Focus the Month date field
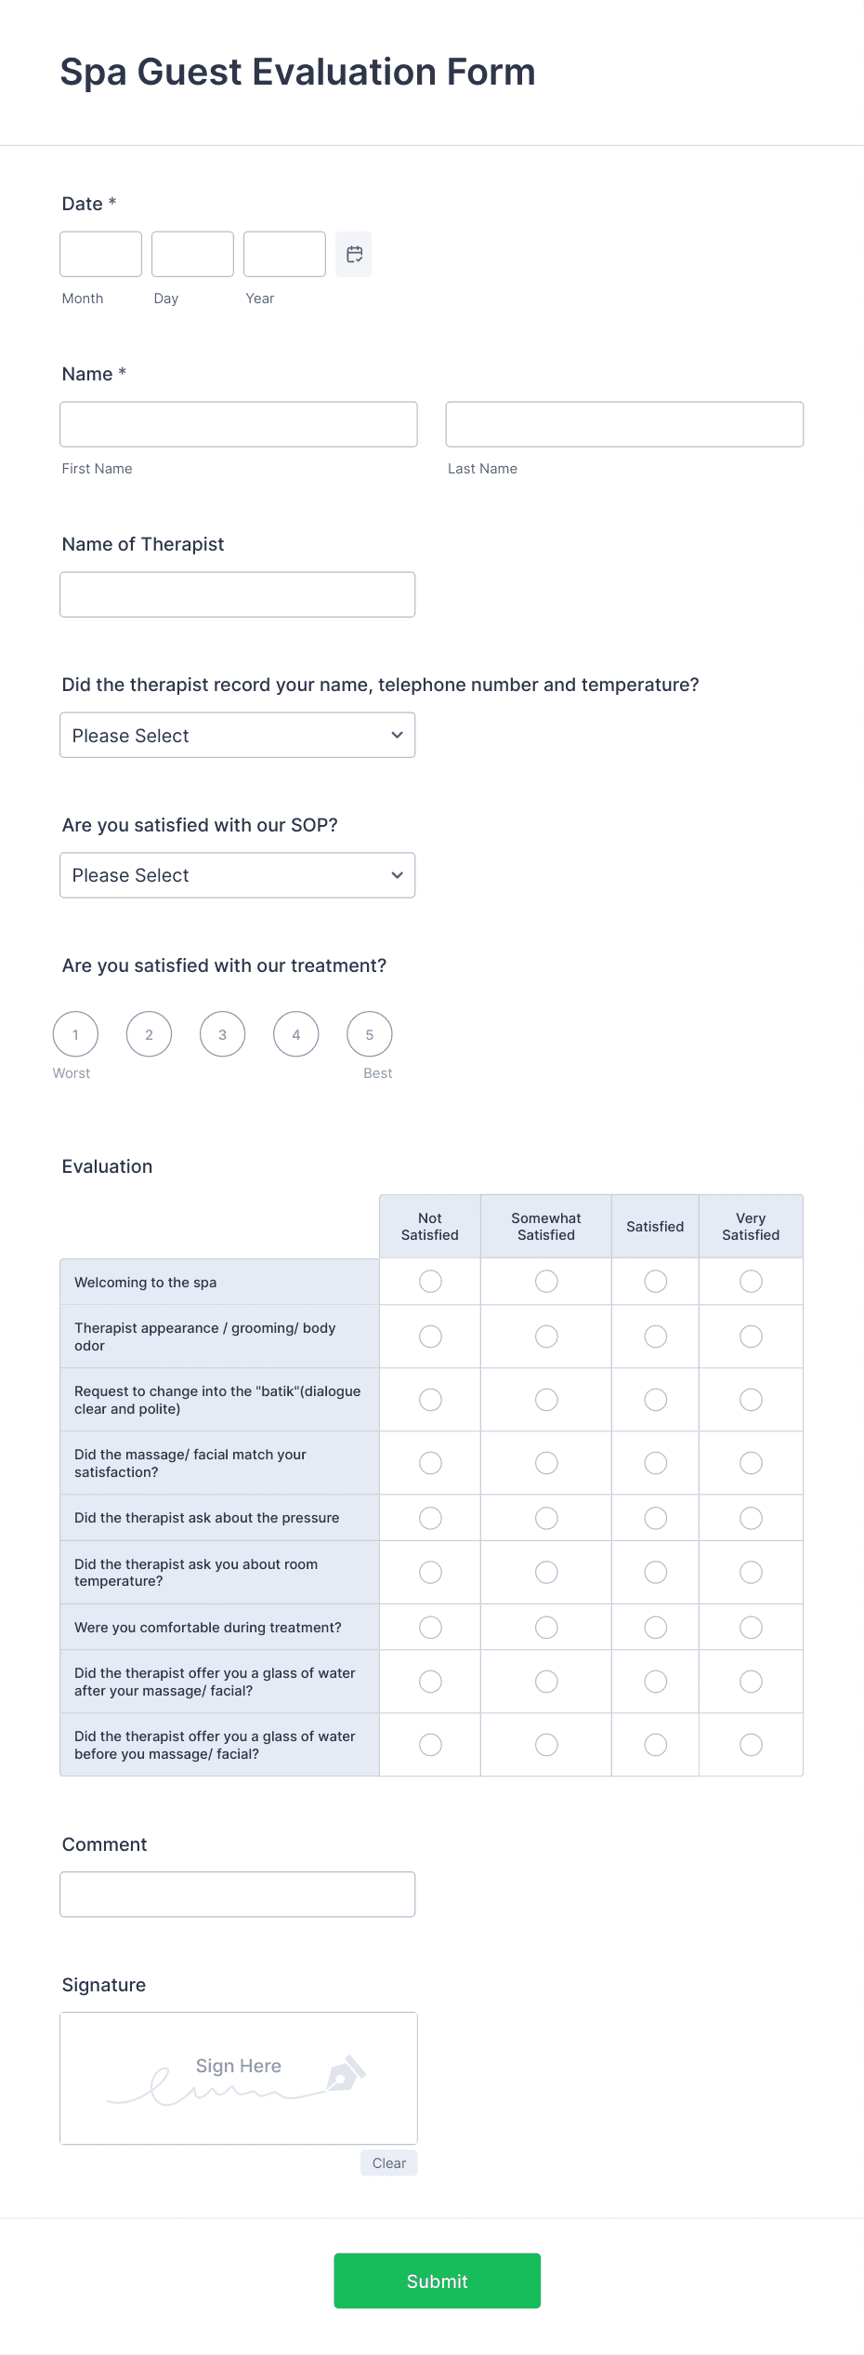 [x=101, y=254]
